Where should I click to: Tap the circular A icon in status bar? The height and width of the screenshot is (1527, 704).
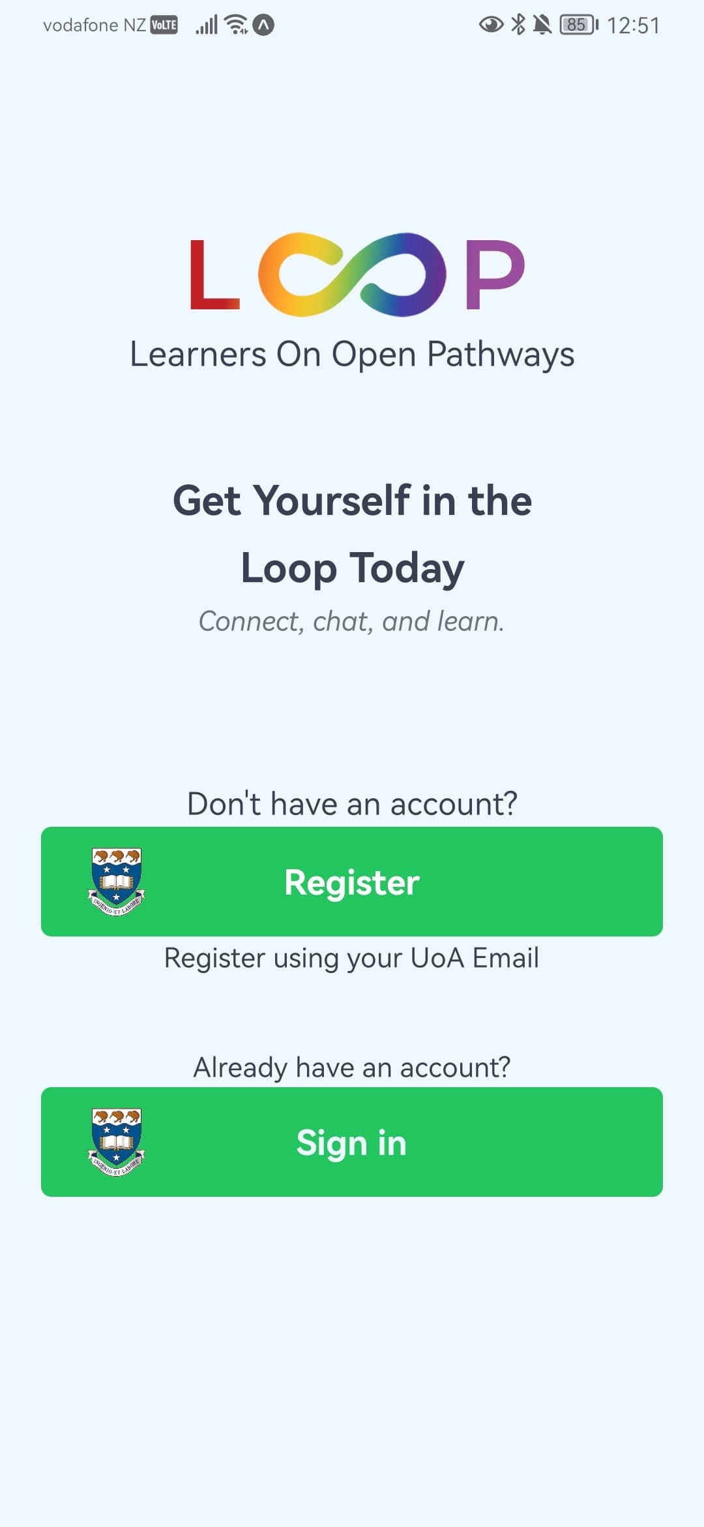(x=263, y=25)
